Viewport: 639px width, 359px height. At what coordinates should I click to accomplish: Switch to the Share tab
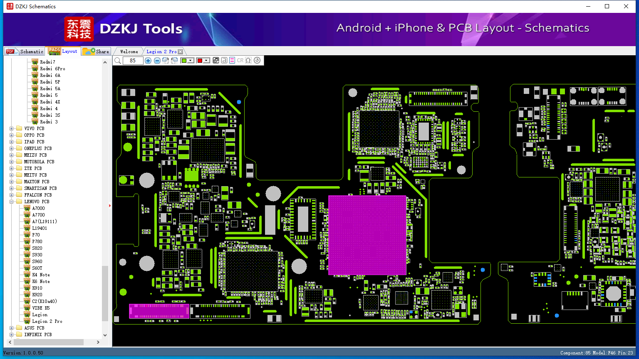coord(96,51)
